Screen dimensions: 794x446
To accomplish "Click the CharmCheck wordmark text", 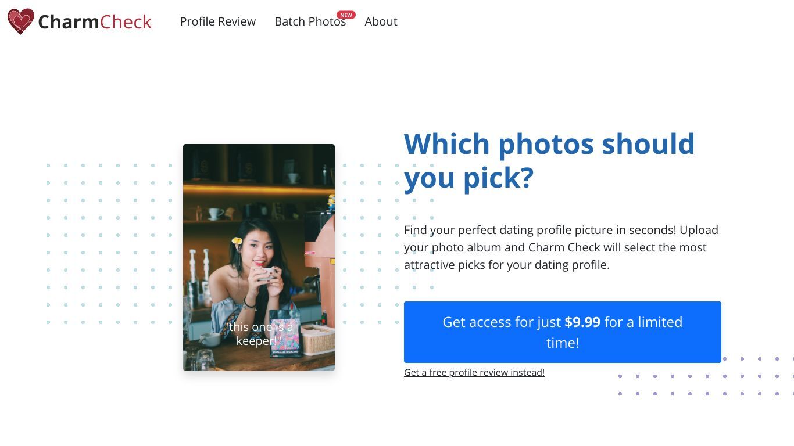I will pyautogui.click(x=95, y=22).
